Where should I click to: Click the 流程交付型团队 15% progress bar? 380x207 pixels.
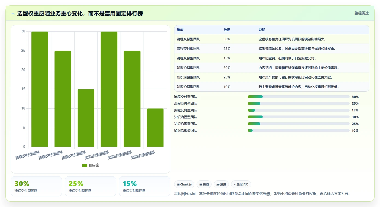[x=299, y=110]
